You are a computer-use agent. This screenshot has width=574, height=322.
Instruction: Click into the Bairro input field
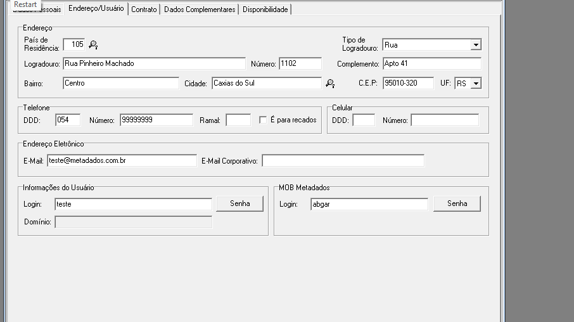click(x=120, y=83)
